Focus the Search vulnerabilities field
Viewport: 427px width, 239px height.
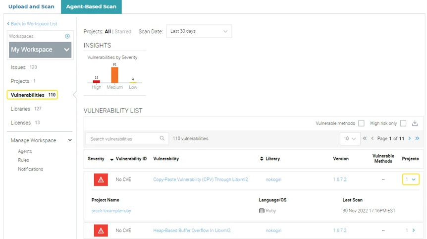pyautogui.click(x=127, y=139)
